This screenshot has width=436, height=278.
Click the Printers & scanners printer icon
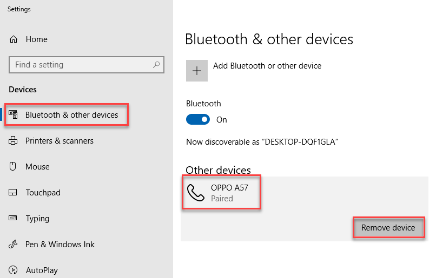[x=13, y=140]
